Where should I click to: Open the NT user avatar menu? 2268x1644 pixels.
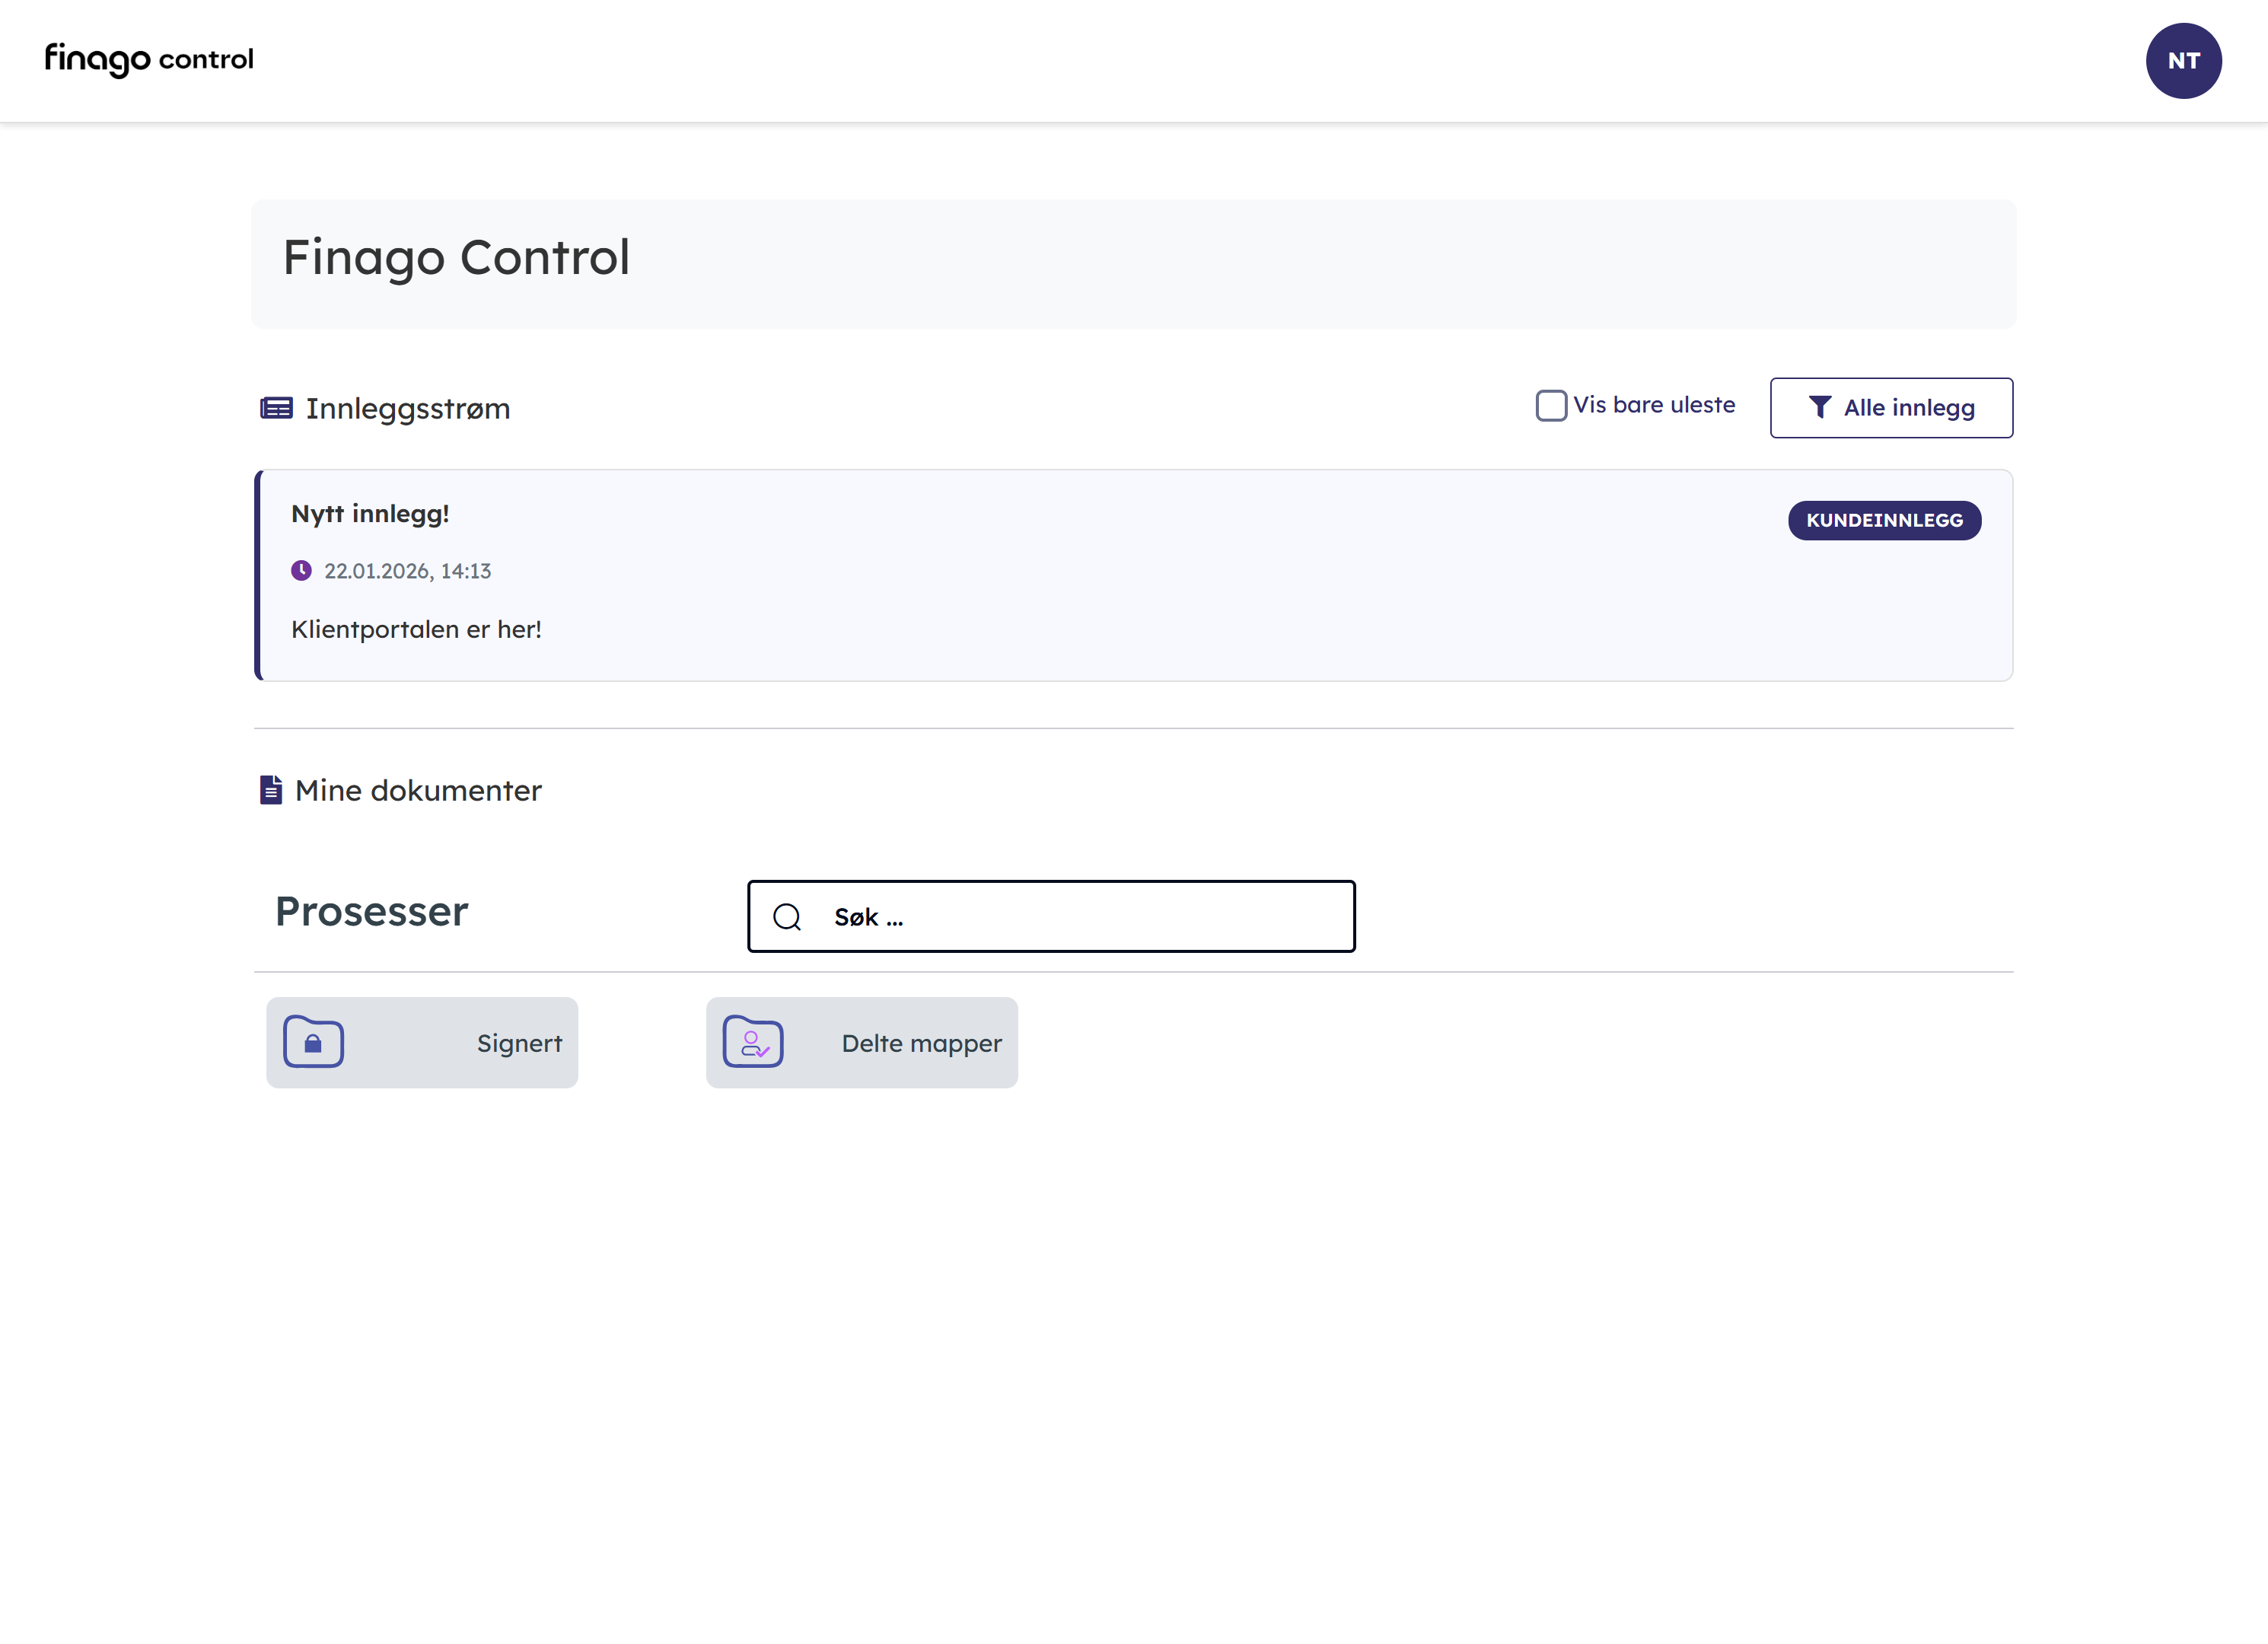tap(2183, 61)
